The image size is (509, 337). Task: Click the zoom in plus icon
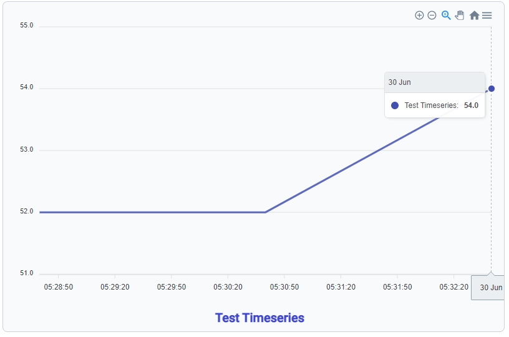pyautogui.click(x=419, y=16)
